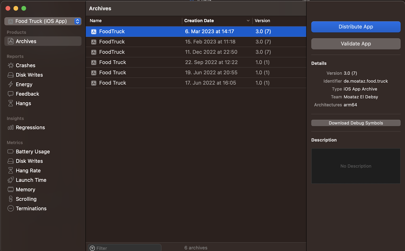Open the Feedback report
405x251 pixels.
[27, 94]
